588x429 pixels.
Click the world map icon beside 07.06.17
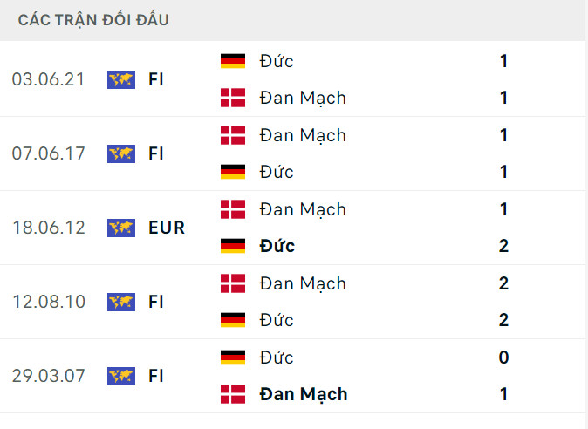[121, 153]
